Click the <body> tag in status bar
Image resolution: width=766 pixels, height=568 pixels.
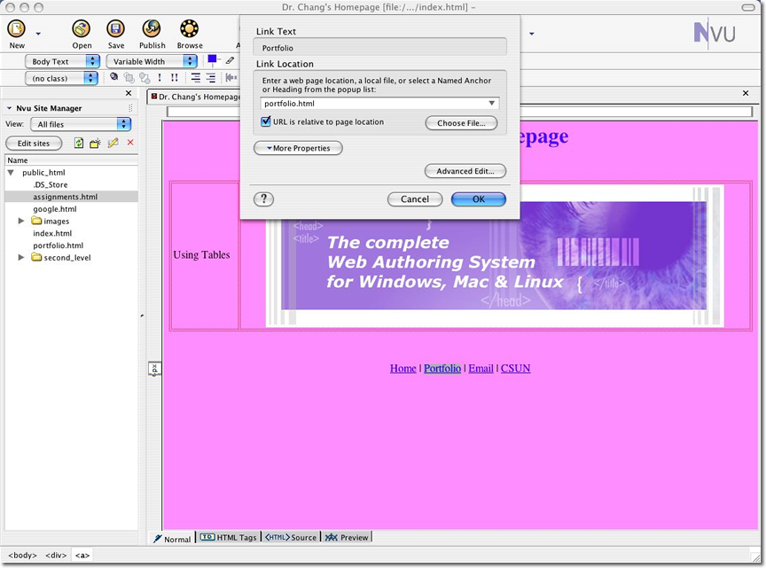click(22, 556)
